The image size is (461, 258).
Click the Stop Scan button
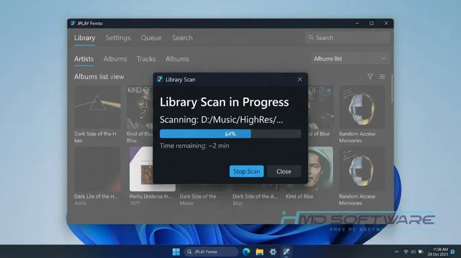246,171
